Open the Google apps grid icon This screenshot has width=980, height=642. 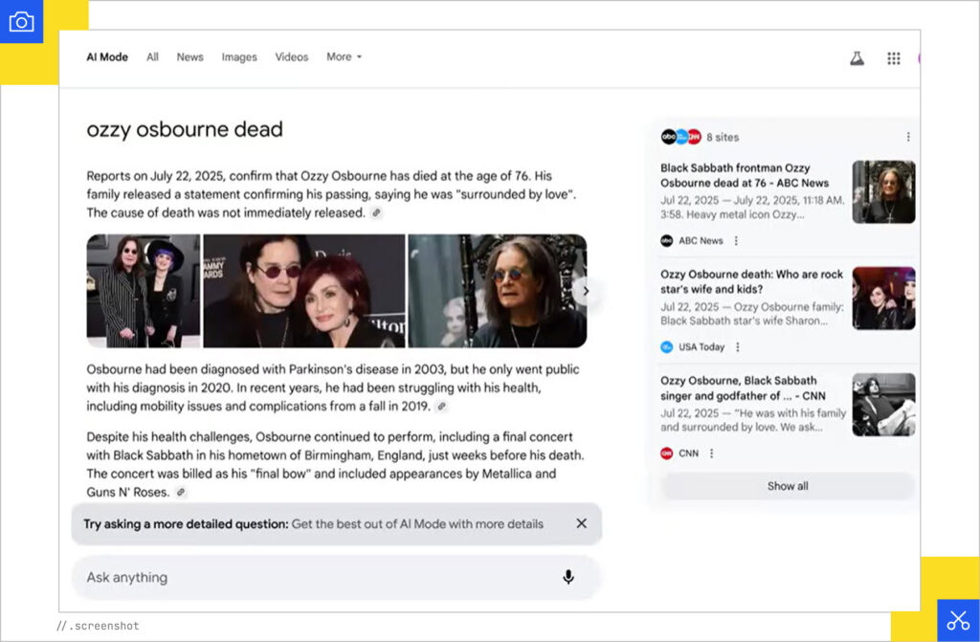pyautogui.click(x=894, y=57)
